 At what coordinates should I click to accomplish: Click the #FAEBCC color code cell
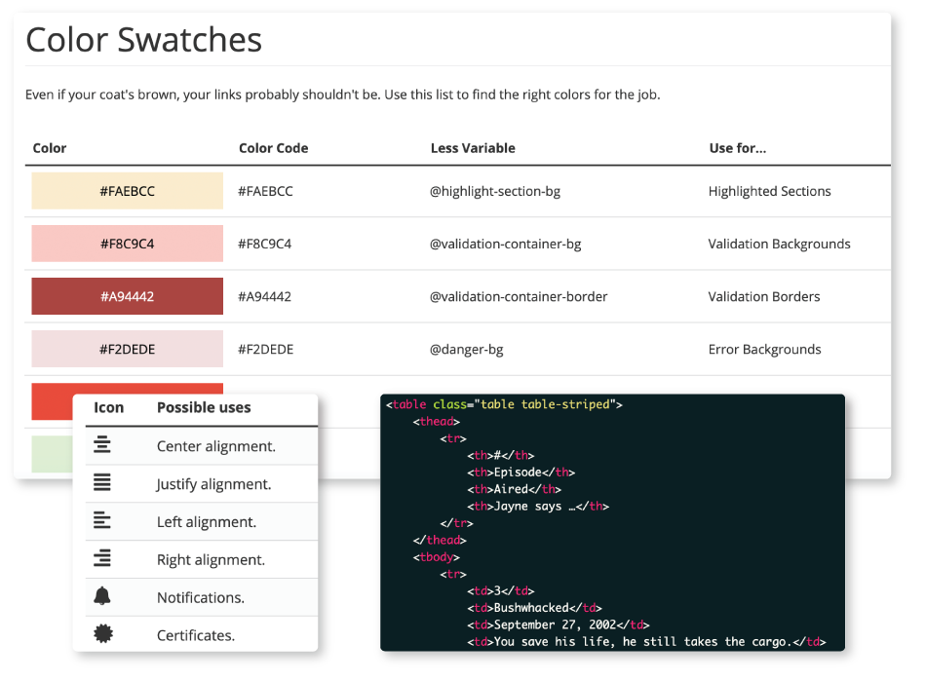coord(265,191)
